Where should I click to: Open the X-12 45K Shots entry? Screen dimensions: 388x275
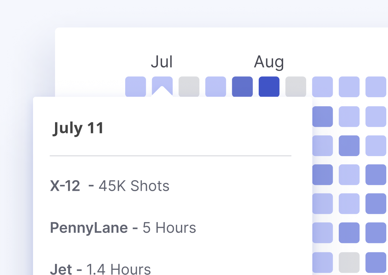110,186
